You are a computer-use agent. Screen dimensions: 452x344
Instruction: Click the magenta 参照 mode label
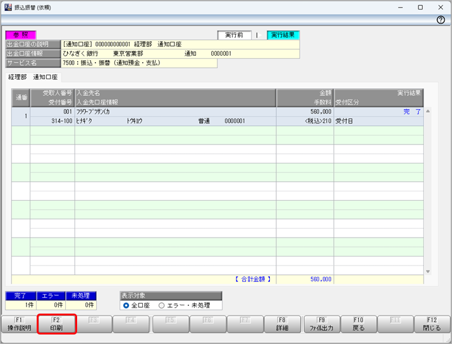point(21,35)
